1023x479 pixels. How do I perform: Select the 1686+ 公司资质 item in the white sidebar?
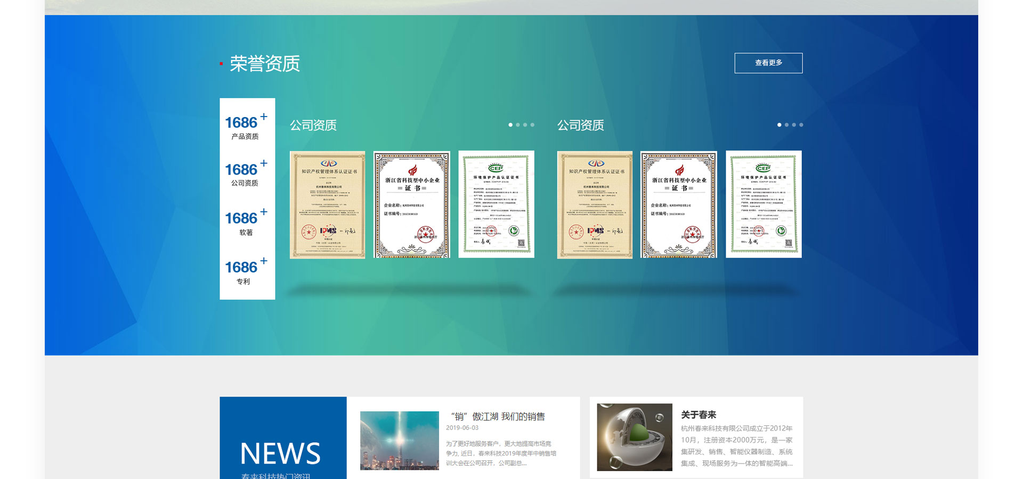[x=246, y=175]
